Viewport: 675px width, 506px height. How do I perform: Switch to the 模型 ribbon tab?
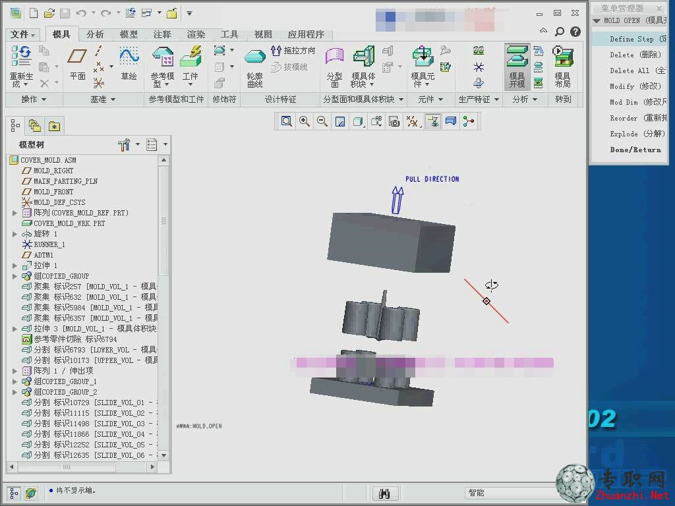click(129, 34)
